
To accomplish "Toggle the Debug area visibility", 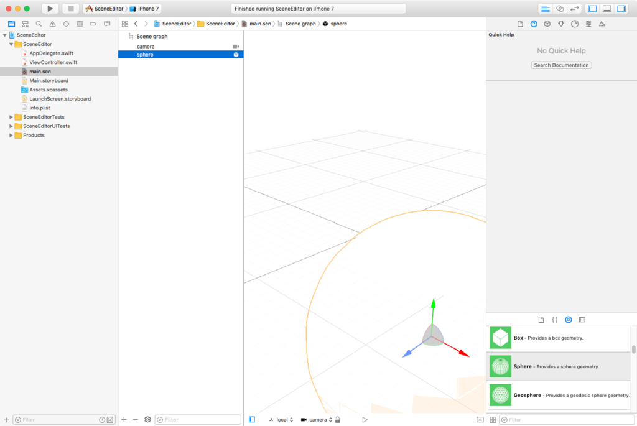I will click(607, 9).
